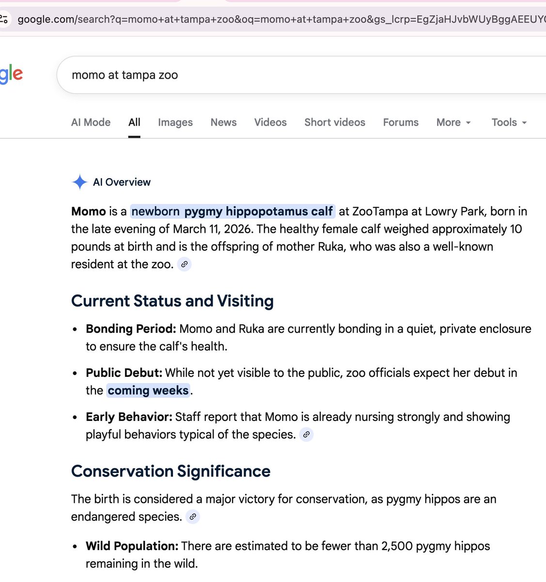Select the All results tab
Viewport: 546px width, 582px height.
134,123
